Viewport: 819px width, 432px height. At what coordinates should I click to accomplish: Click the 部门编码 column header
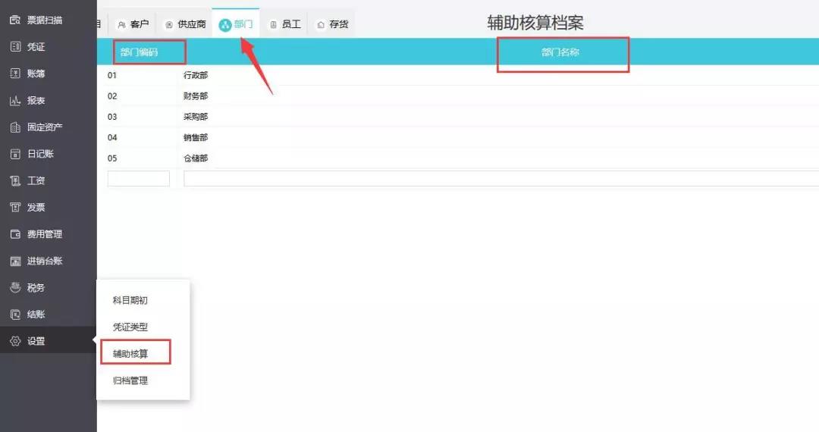(x=139, y=52)
